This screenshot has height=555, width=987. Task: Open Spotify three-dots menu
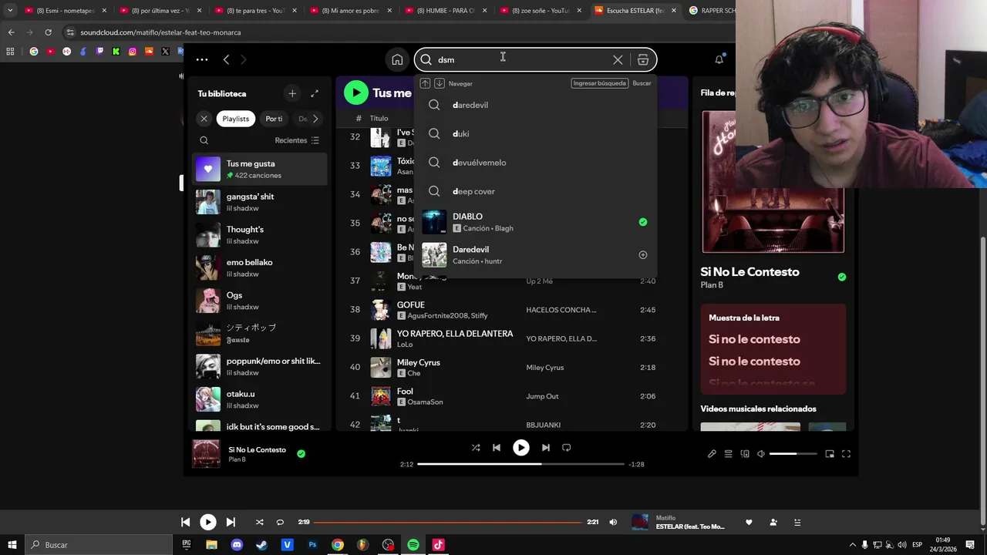202,59
